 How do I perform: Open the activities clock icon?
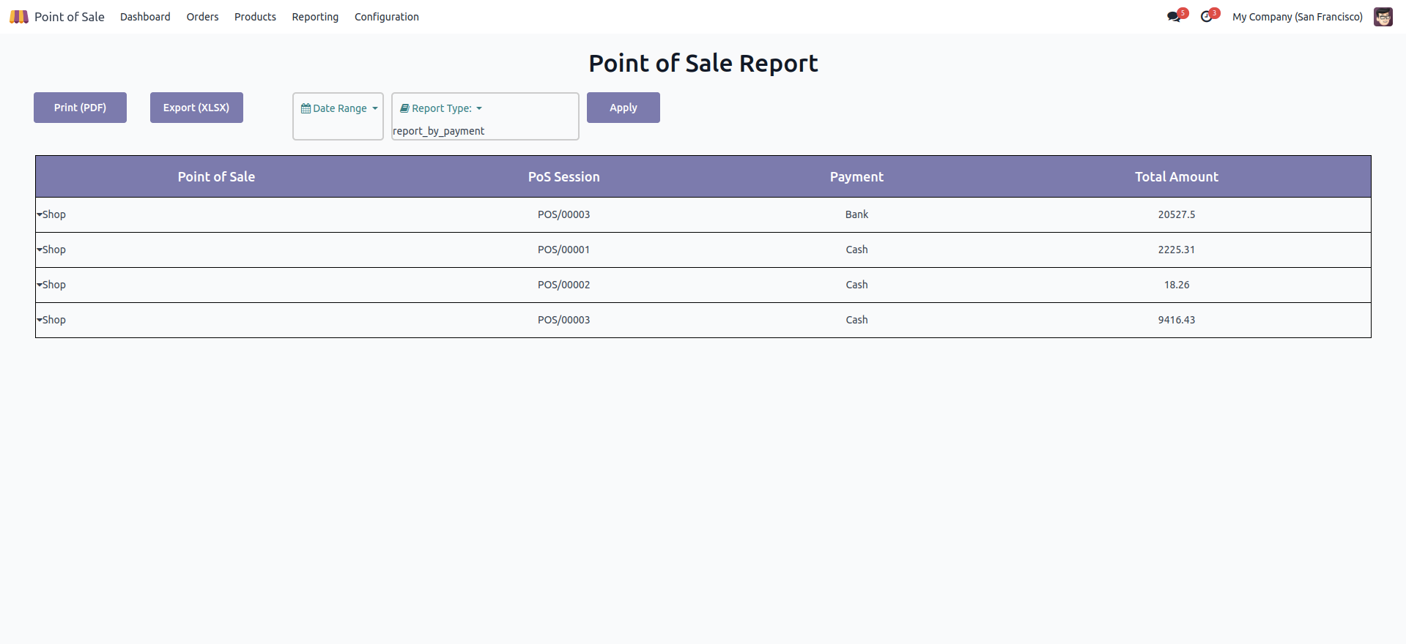coord(1206,17)
